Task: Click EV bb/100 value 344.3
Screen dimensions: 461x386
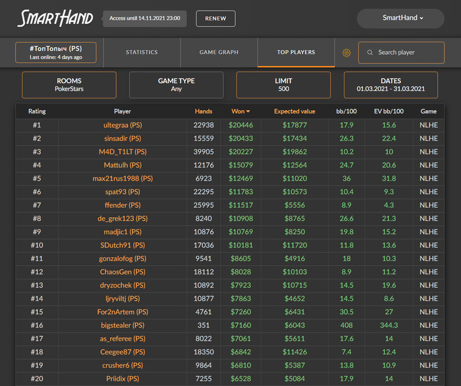Action: [x=389, y=325]
